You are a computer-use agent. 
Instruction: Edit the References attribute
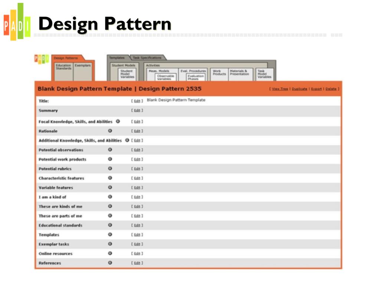137,263
